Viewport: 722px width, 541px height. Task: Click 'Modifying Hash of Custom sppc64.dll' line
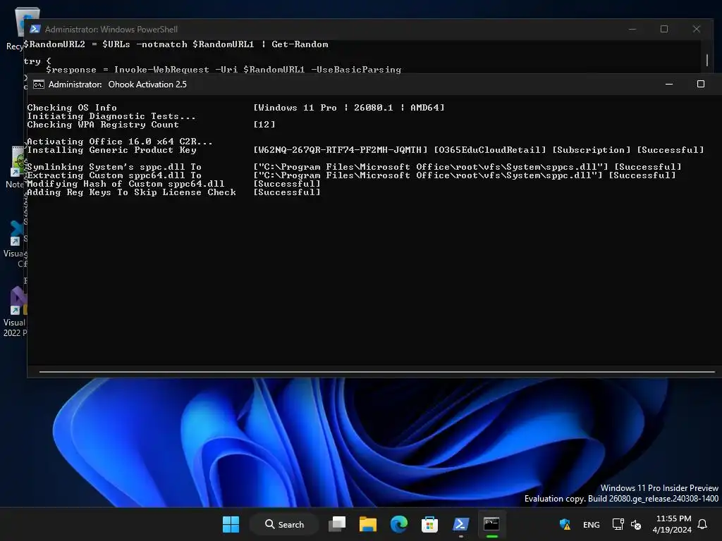[x=126, y=184]
